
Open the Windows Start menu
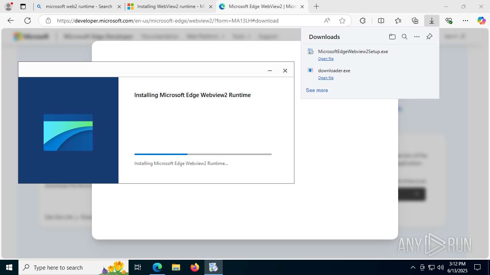tap(9, 267)
